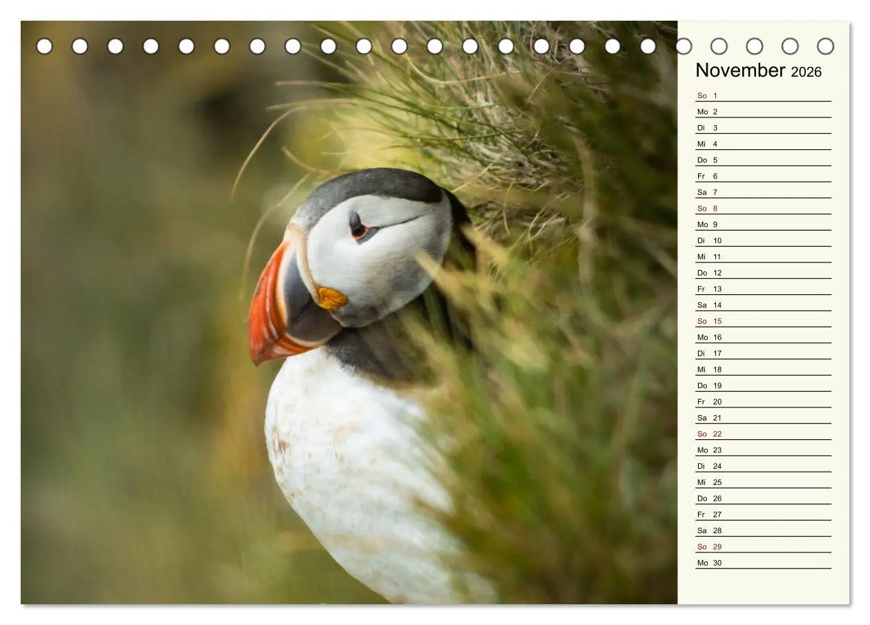Select the row So 15
The image size is (870, 625).
pos(763,320)
